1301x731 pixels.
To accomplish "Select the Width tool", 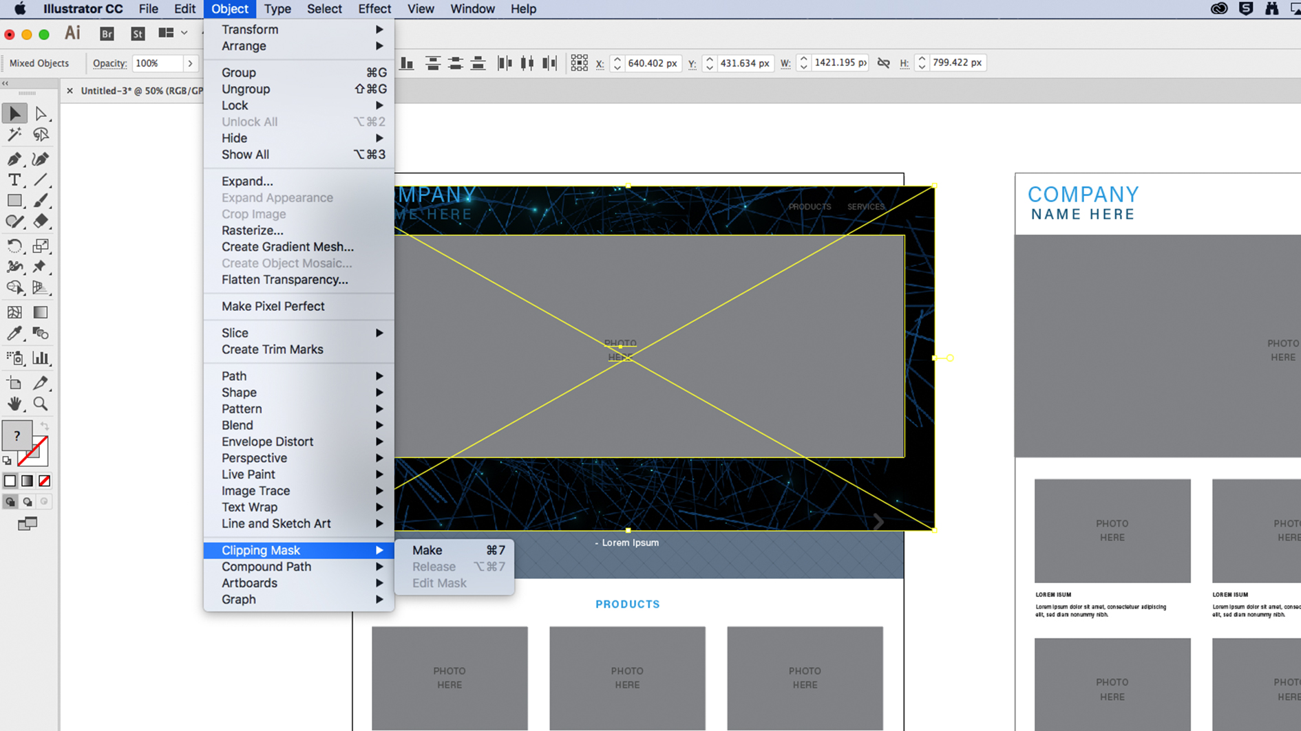I will (x=14, y=266).
